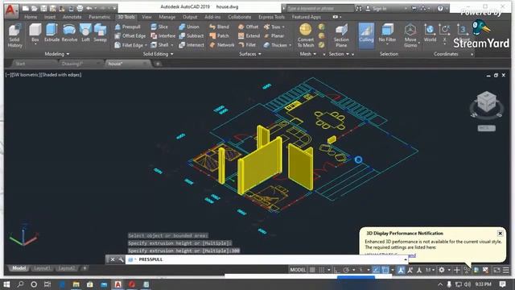This screenshot has height=290, width=515.
Task: Expand the Mesh panel
Action: (308, 54)
